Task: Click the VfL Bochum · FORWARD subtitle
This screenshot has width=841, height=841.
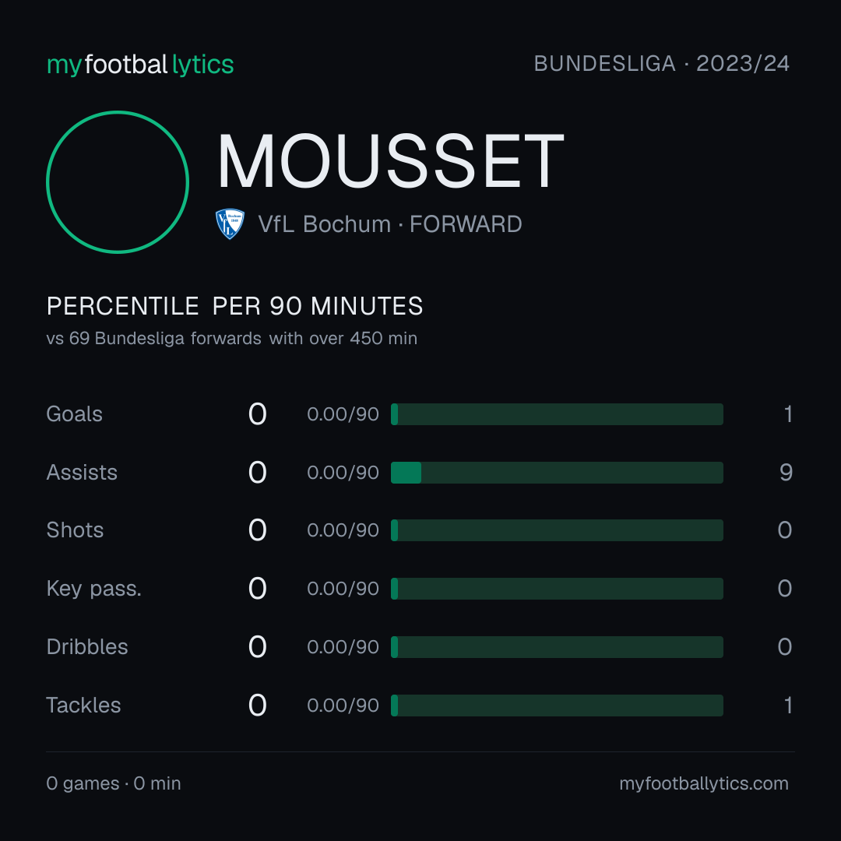Action: pos(390,224)
